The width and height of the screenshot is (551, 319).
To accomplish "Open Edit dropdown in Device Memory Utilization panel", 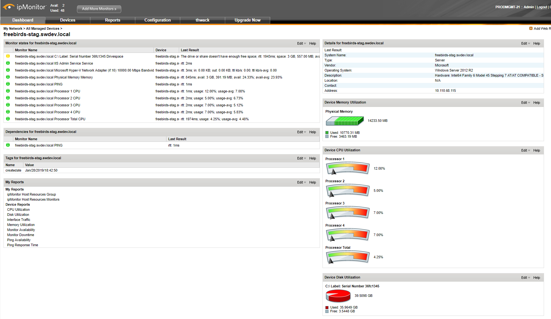I will 525,103.
